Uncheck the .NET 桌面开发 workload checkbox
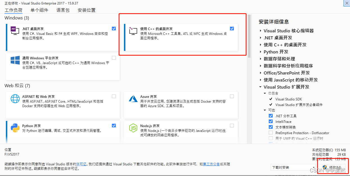The image size is (350, 176). [x=114, y=28]
